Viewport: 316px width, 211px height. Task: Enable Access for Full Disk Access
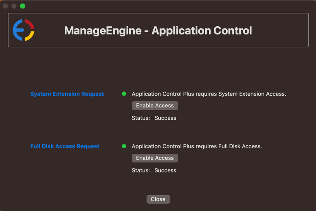[x=155, y=158]
